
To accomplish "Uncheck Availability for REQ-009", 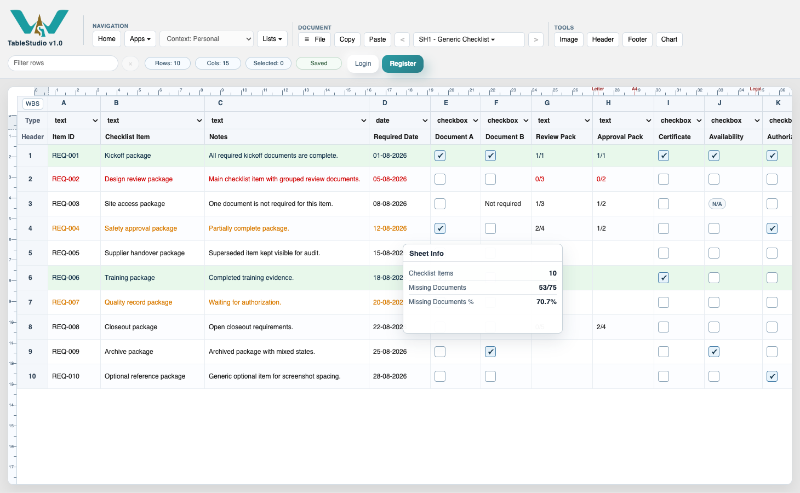I will (x=714, y=352).
